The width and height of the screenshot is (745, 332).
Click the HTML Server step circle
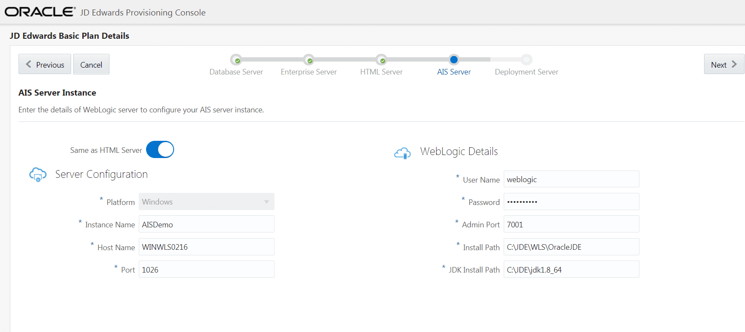click(381, 59)
